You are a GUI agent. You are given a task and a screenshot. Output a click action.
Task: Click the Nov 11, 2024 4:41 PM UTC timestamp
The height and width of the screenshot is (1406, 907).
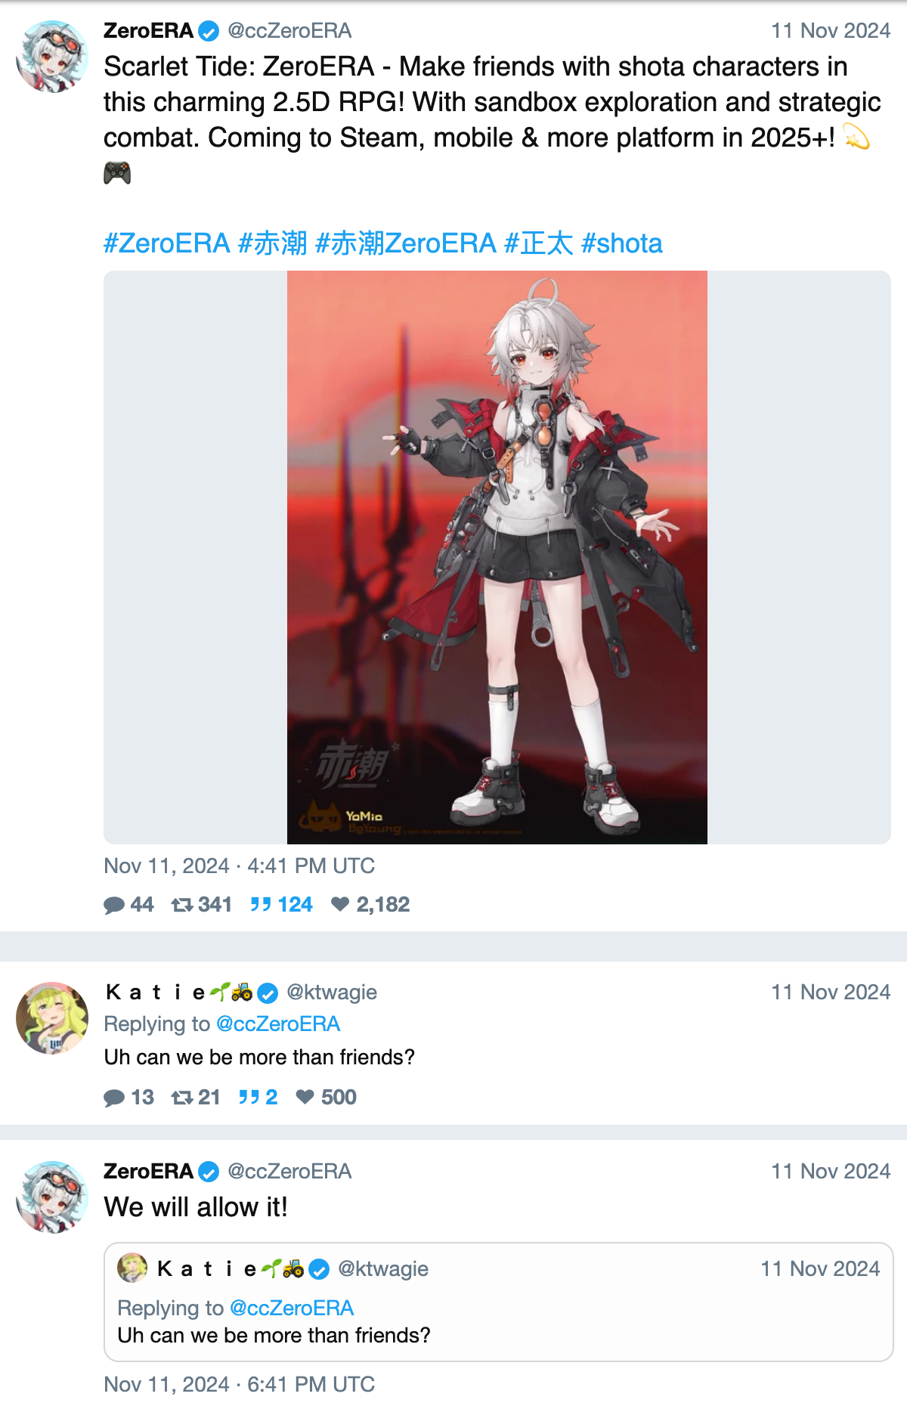[239, 866]
